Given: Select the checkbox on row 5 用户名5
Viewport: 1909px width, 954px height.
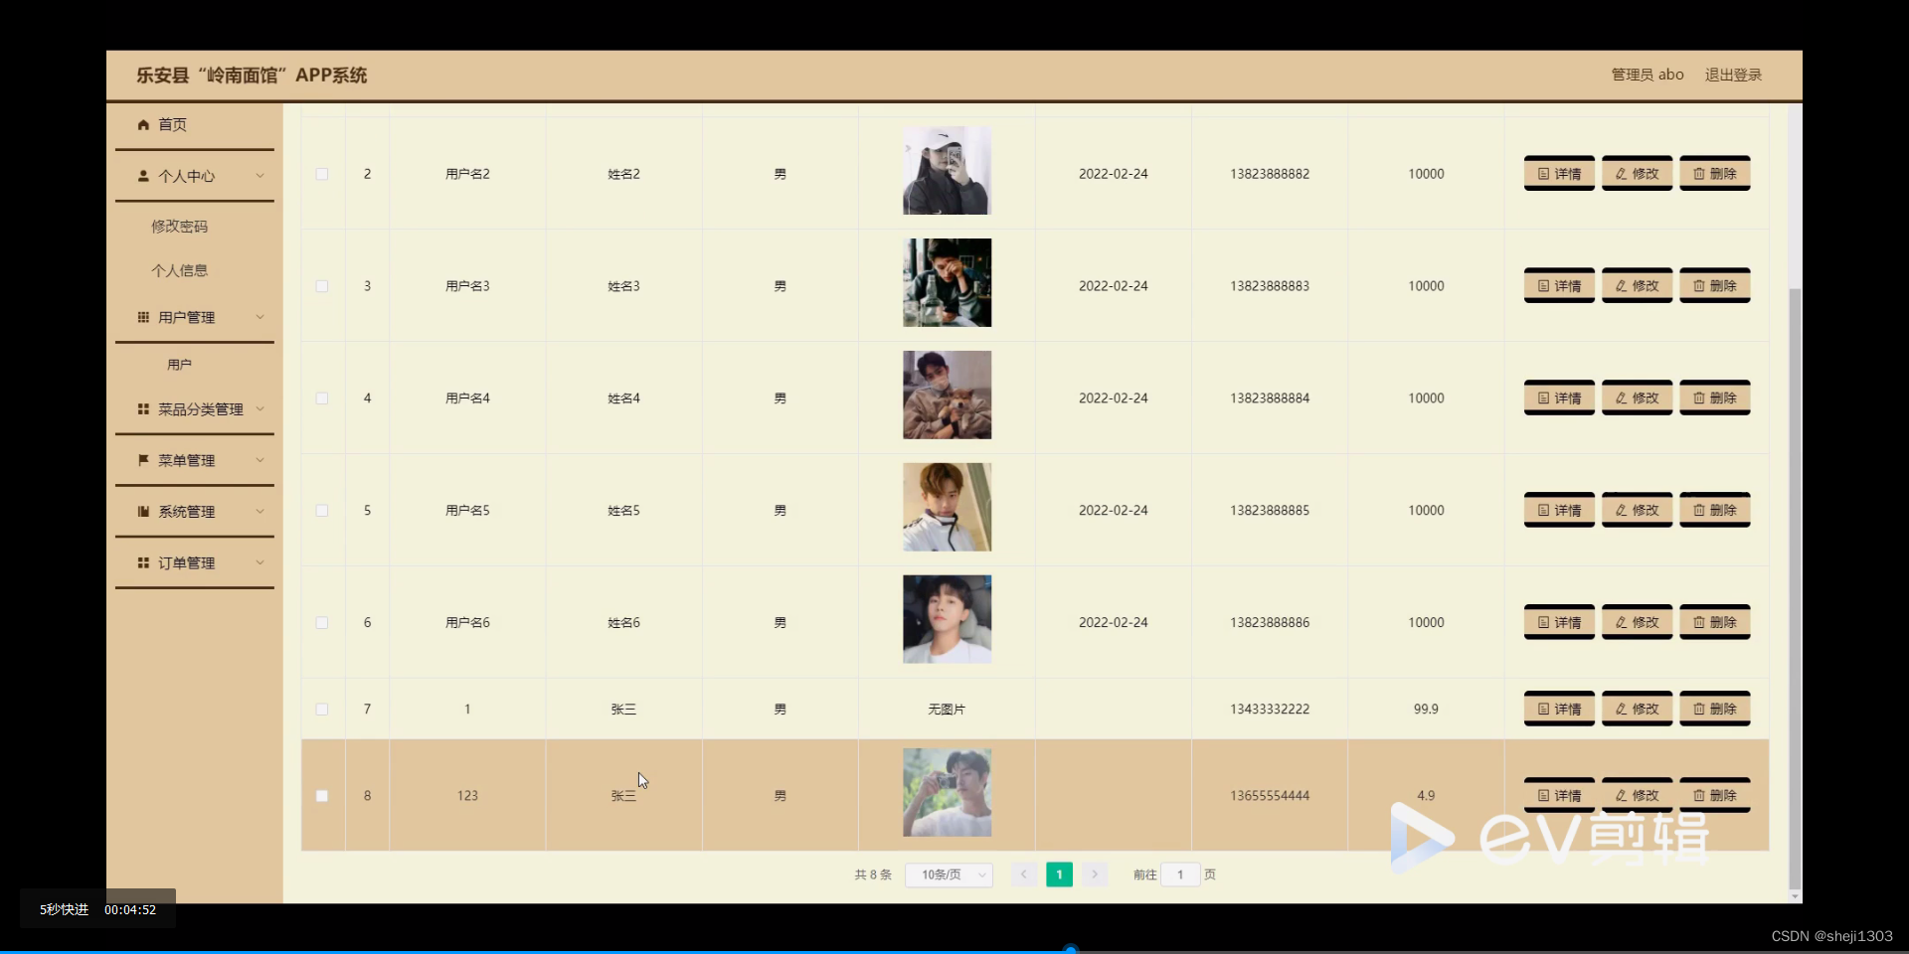Looking at the screenshot, I should pos(322,511).
